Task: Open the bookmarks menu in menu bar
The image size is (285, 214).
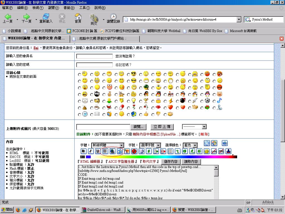Action: click(x=69, y=8)
